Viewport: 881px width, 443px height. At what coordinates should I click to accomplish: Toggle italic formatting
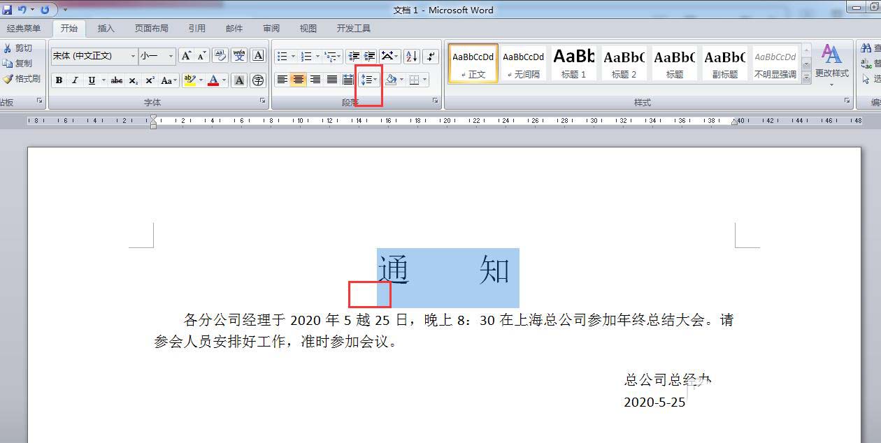[75, 80]
